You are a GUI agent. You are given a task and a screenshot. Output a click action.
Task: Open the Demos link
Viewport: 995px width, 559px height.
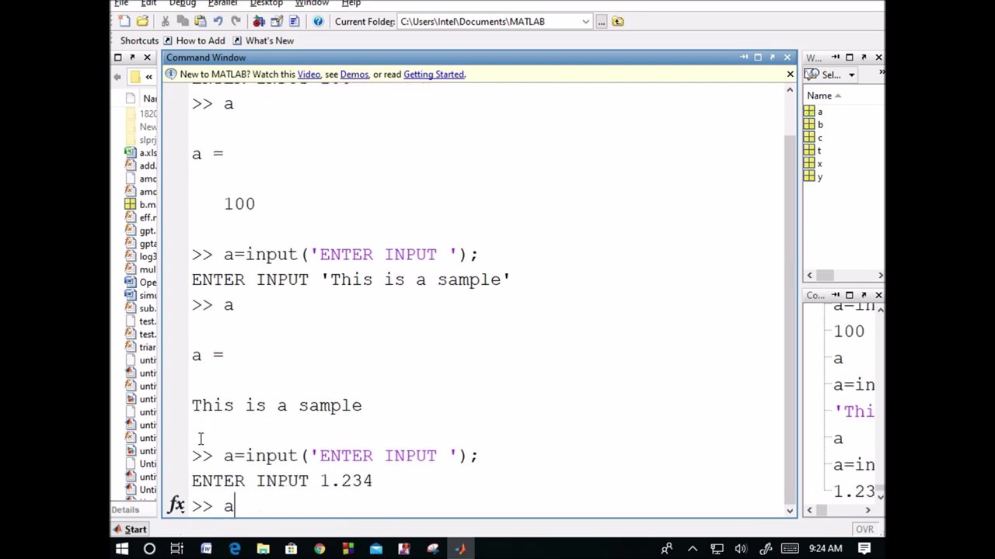click(x=354, y=75)
